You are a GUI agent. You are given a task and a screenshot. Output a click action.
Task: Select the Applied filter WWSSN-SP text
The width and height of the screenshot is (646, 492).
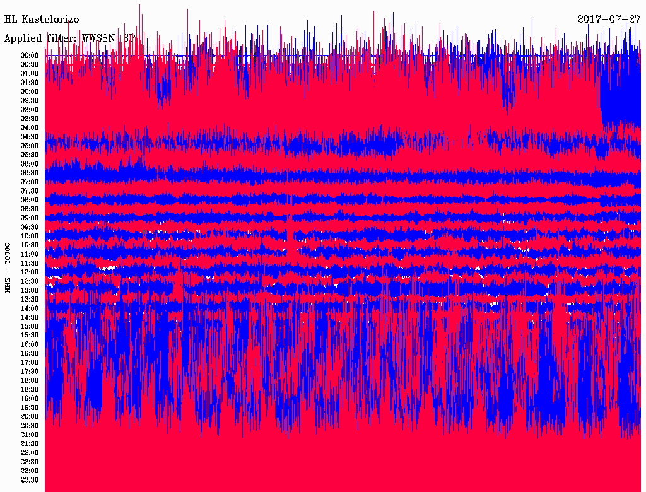click(x=69, y=38)
